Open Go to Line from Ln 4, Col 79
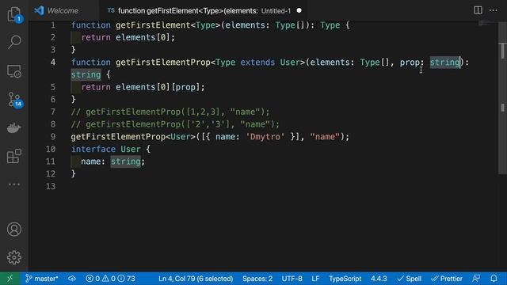Screen dimensions: 507x285 pyautogui.click(x=196, y=279)
